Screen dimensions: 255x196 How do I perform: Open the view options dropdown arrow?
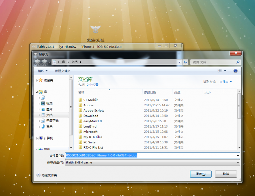[x=225, y=71]
